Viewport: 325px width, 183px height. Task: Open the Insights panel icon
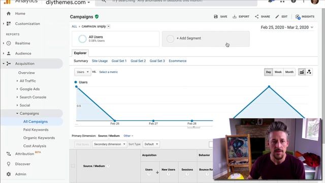coord(298,17)
